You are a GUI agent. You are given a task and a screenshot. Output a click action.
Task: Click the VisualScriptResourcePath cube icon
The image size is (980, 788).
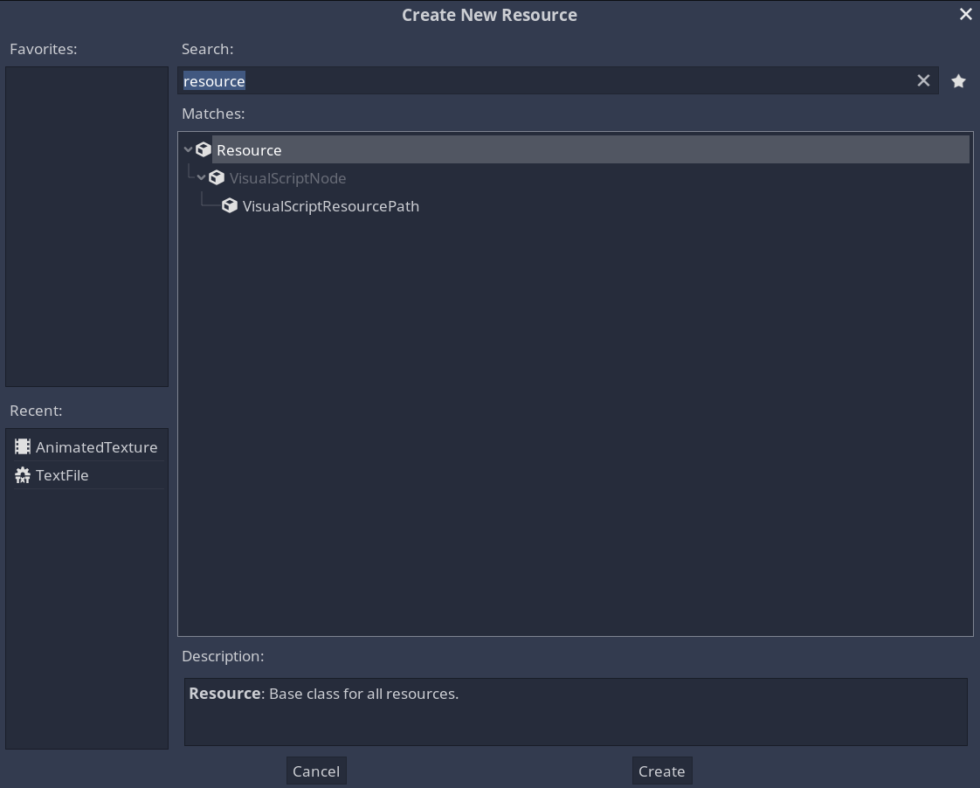click(x=230, y=205)
